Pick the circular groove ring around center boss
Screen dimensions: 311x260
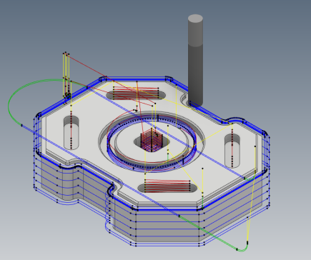(152, 141)
